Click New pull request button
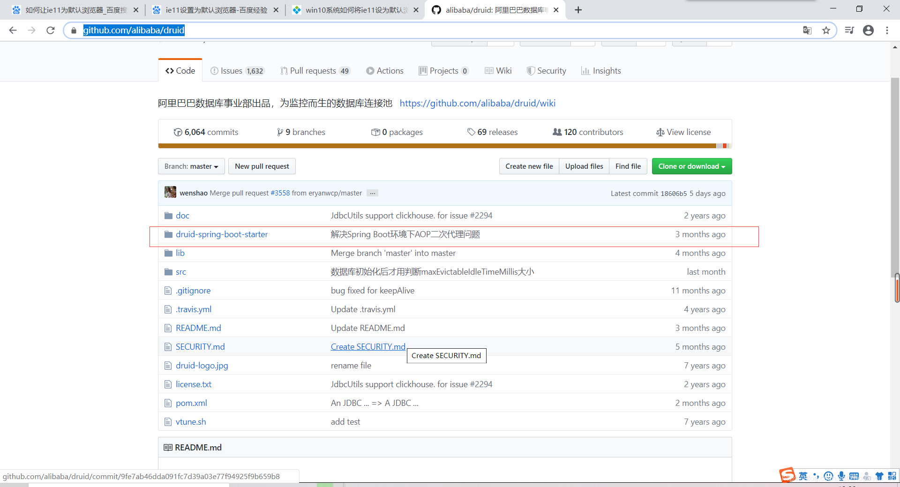This screenshot has width=900, height=487. click(x=262, y=166)
